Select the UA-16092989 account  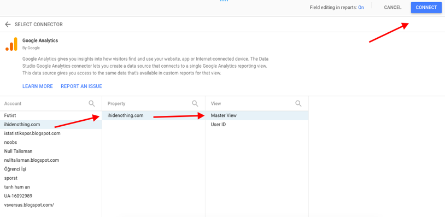tap(51, 196)
